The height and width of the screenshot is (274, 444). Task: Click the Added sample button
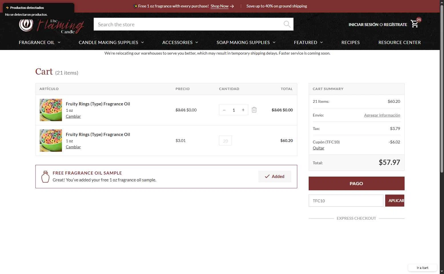point(275,177)
